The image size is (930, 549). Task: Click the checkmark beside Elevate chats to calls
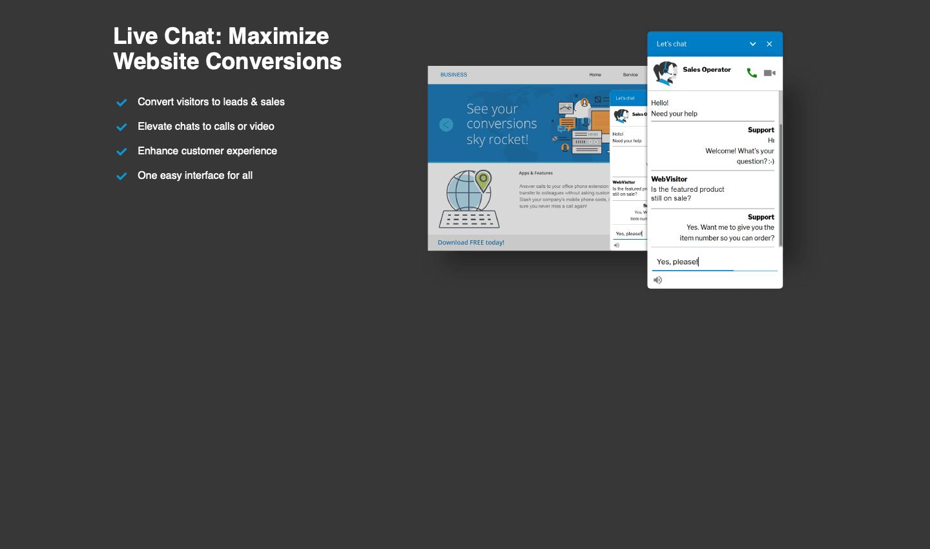click(x=121, y=127)
